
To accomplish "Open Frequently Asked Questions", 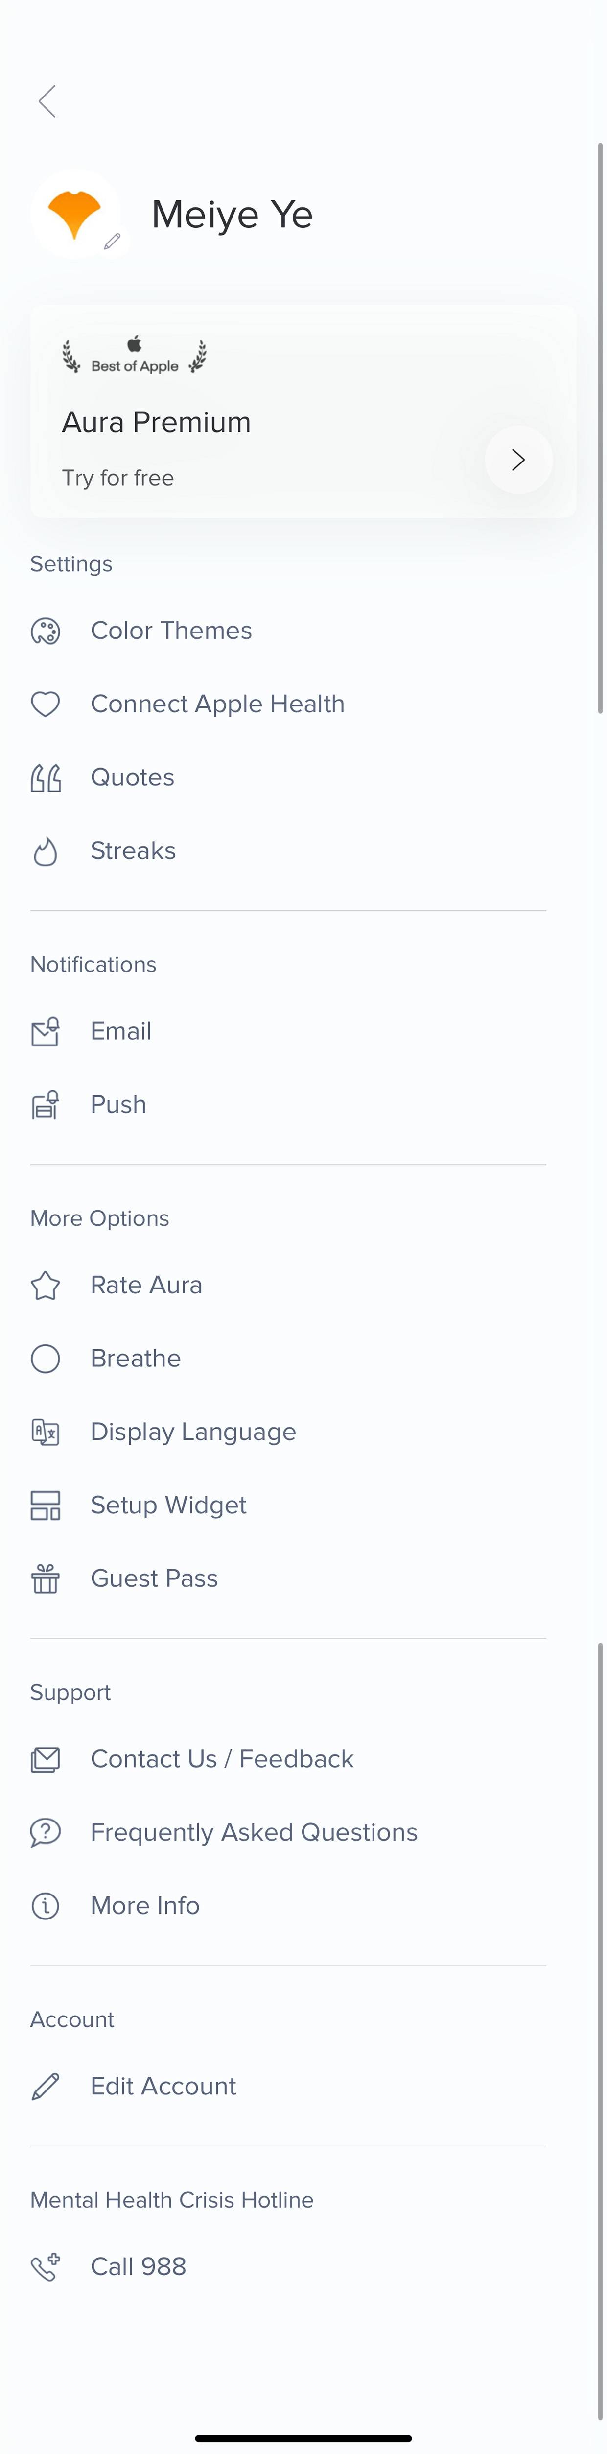I will click(x=288, y=1832).
